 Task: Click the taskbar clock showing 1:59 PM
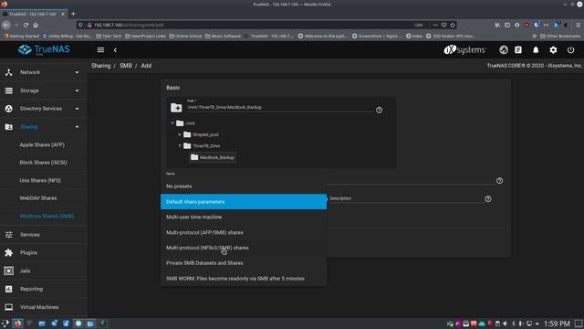pos(557,324)
